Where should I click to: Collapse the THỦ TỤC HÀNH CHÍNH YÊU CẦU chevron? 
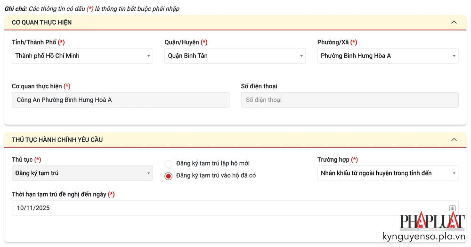point(454,140)
